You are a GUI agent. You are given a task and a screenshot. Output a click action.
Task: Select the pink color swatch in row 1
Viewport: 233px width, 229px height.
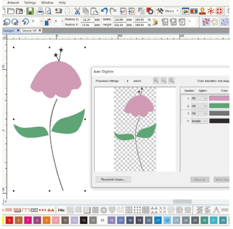pos(219,98)
